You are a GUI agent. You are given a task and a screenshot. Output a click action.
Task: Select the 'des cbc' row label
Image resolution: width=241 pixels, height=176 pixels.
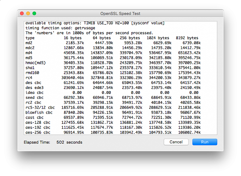[x=33, y=83]
